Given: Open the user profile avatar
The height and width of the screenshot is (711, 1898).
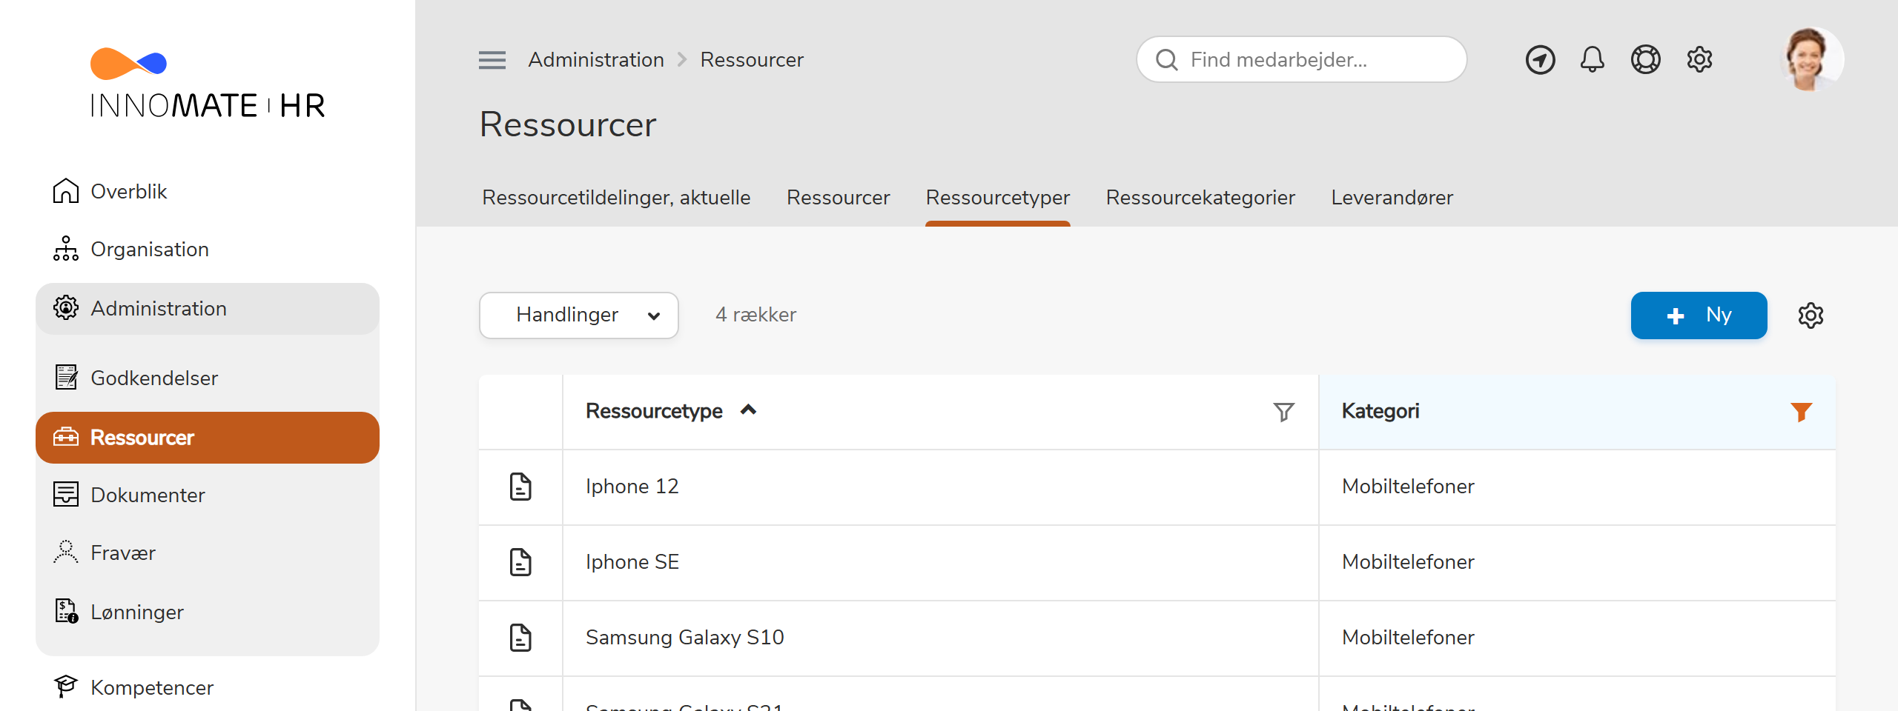Looking at the screenshot, I should coord(1811,59).
